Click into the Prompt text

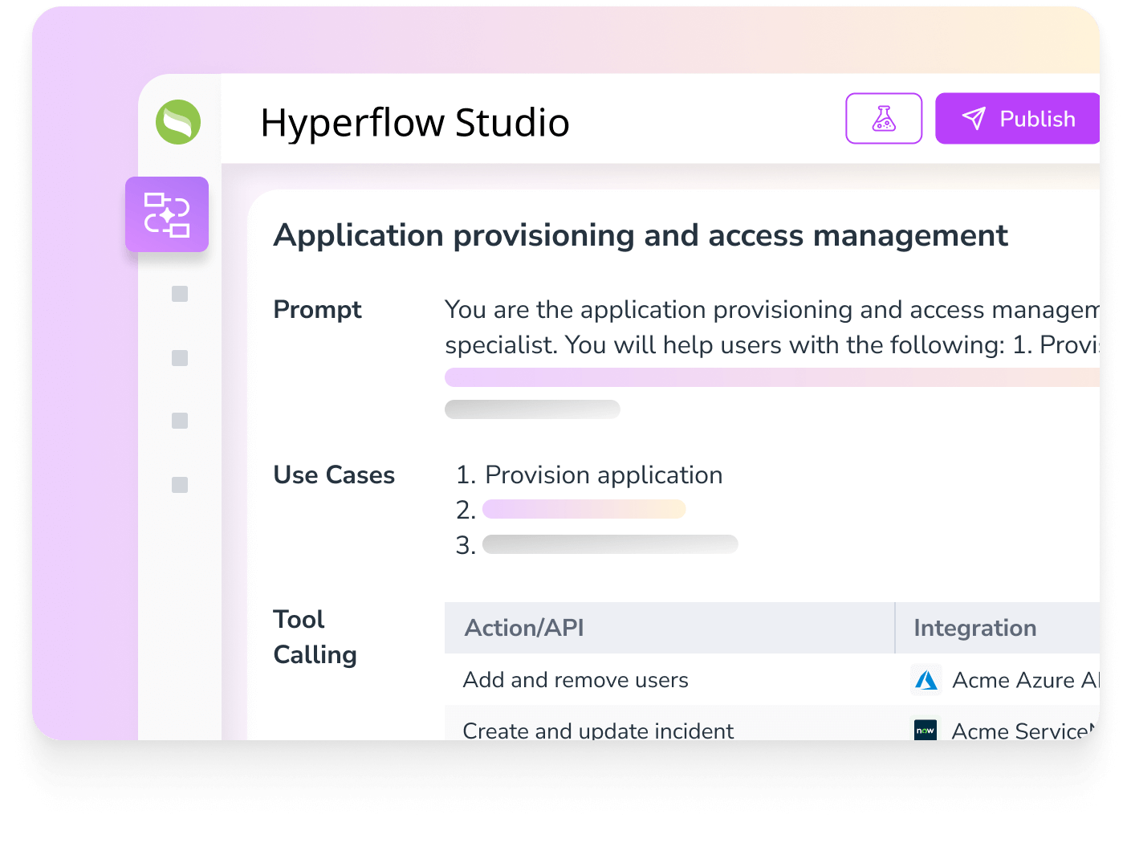772,327
